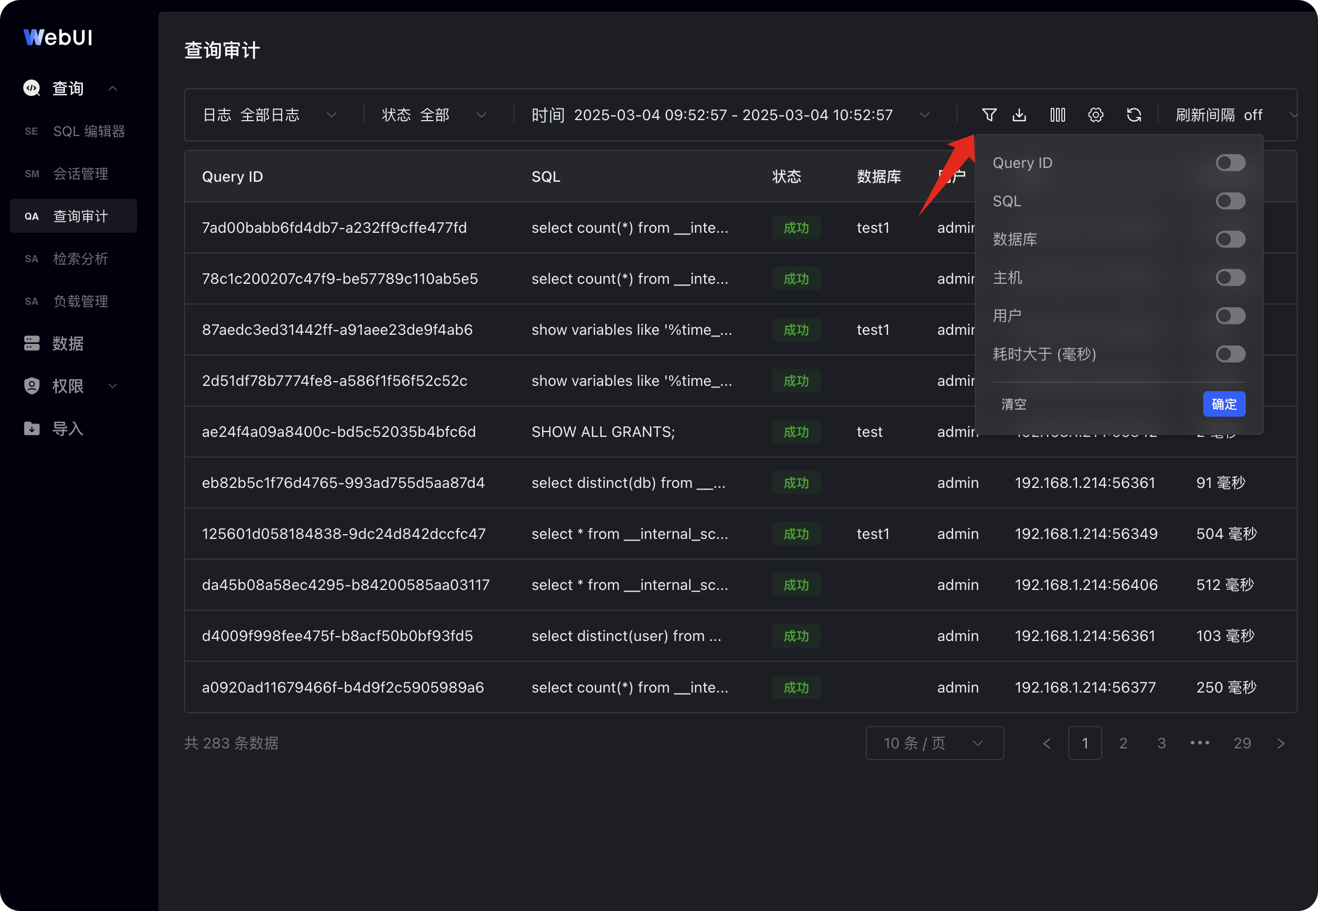
Task: Click query ID 2d51df78b7774fe8-a586f1f56f52c52c
Action: pyautogui.click(x=334, y=381)
